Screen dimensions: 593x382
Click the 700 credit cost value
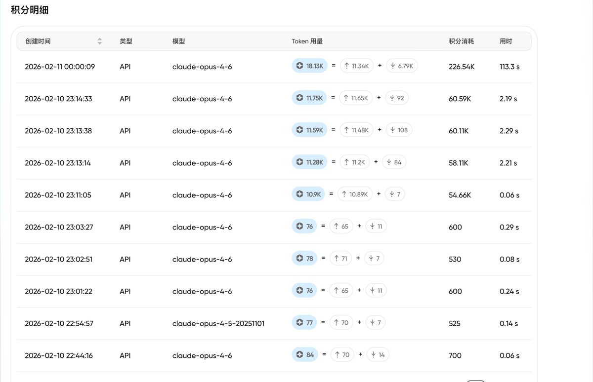click(455, 355)
